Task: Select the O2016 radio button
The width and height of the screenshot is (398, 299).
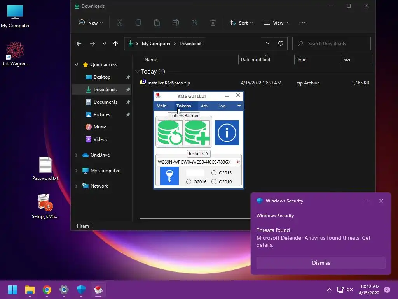Action: click(189, 182)
